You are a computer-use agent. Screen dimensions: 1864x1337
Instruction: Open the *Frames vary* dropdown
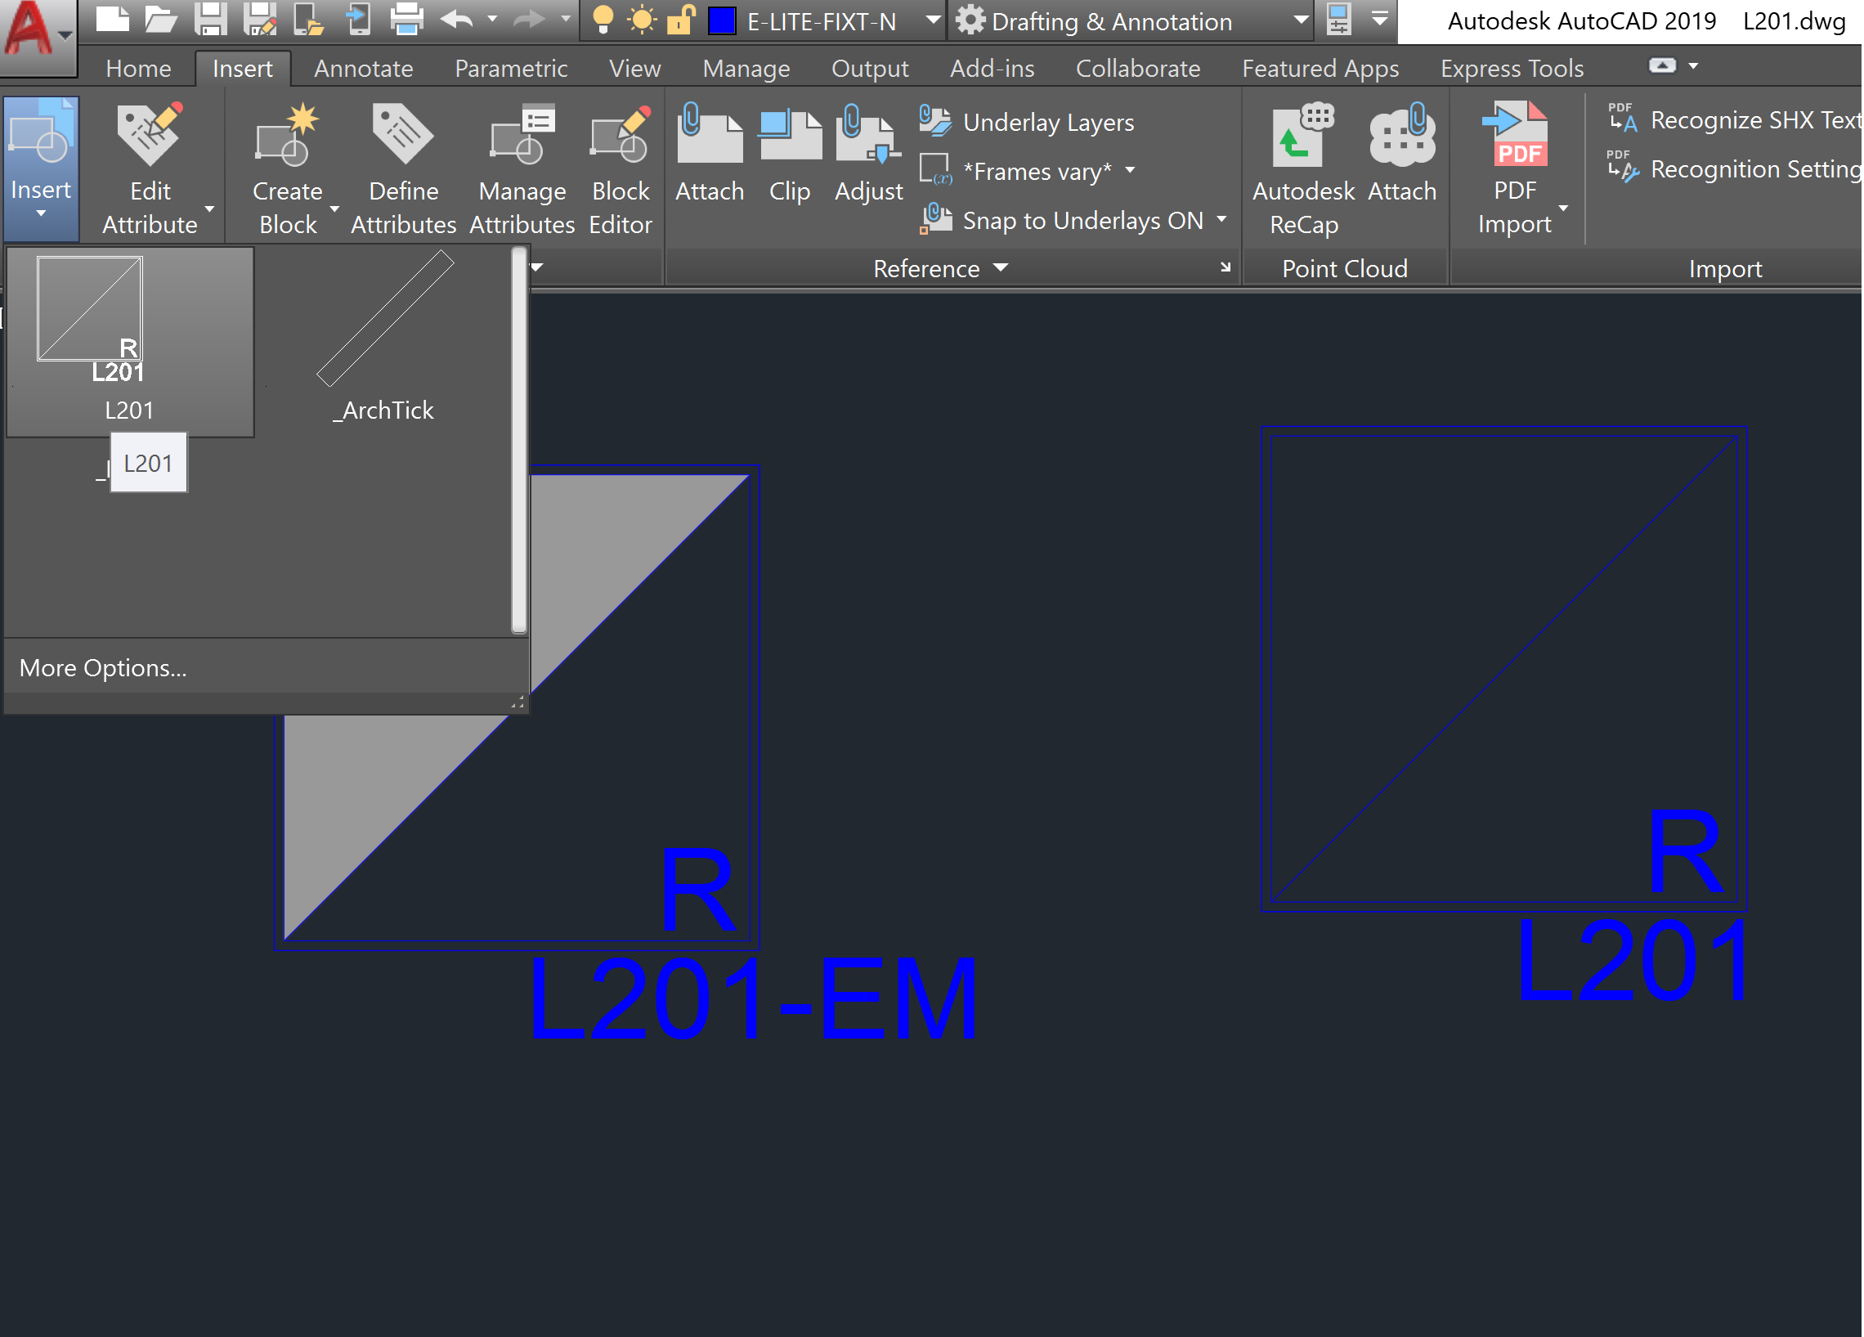coord(1132,172)
